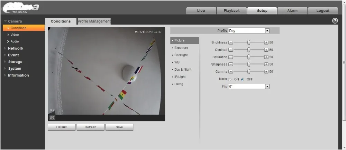Increase Saturation with the plus button

pyautogui.click(x=266, y=57)
